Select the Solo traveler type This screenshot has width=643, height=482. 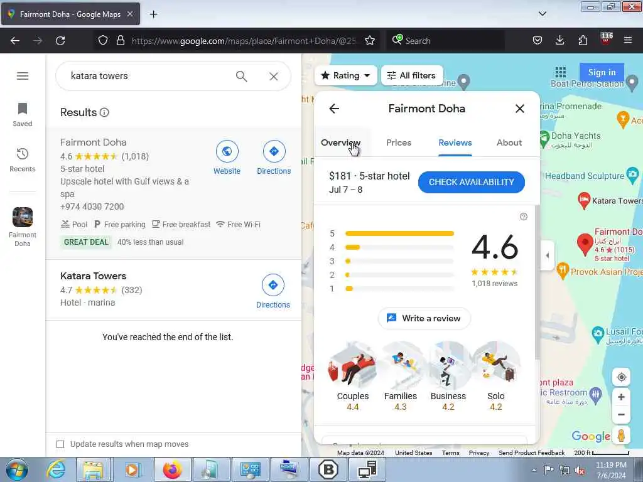coord(496,377)
